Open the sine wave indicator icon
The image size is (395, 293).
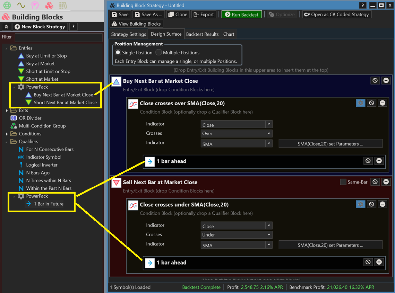(21, 6)
